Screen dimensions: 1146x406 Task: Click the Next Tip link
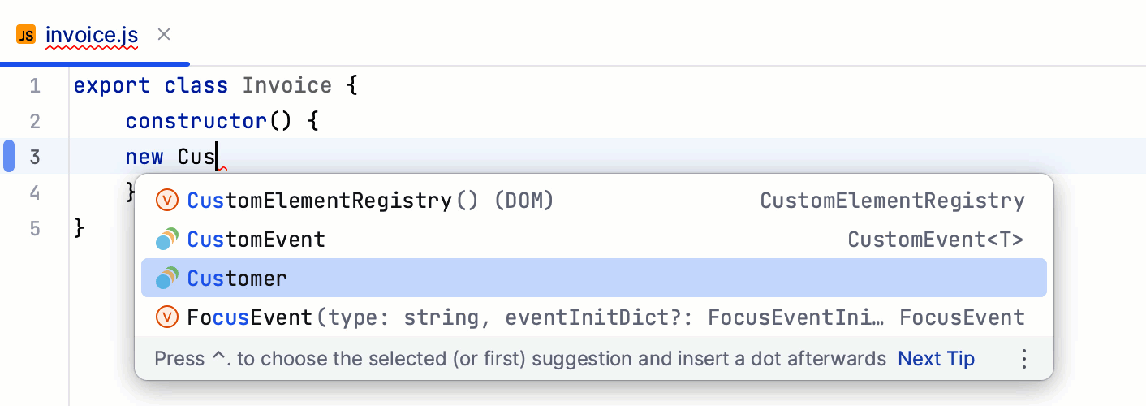936,359
